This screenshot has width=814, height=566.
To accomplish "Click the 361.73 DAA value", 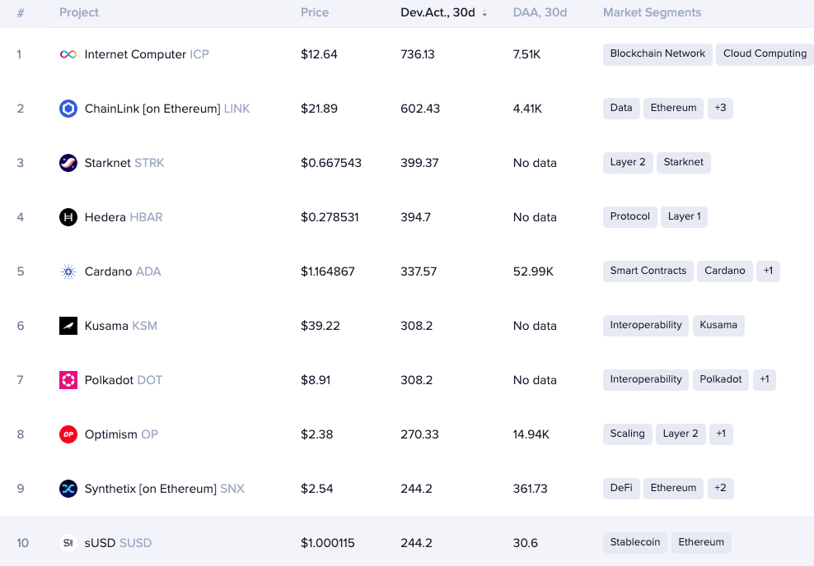I will click(x=530, y=488).
